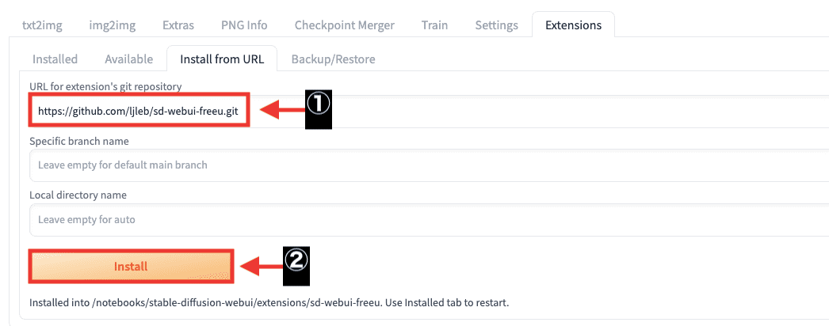Select the Checkpoint Merger tab
The width and height of the screenshot is (829, 326).
coord(344,25)
